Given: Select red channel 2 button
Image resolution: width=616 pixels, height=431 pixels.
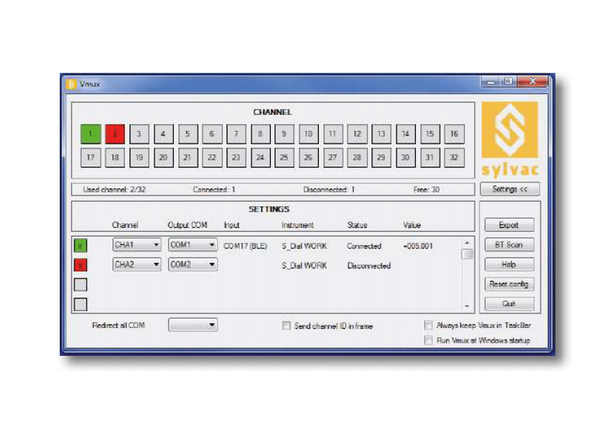Looking at the screenshot, I should (x=115, y=134).
